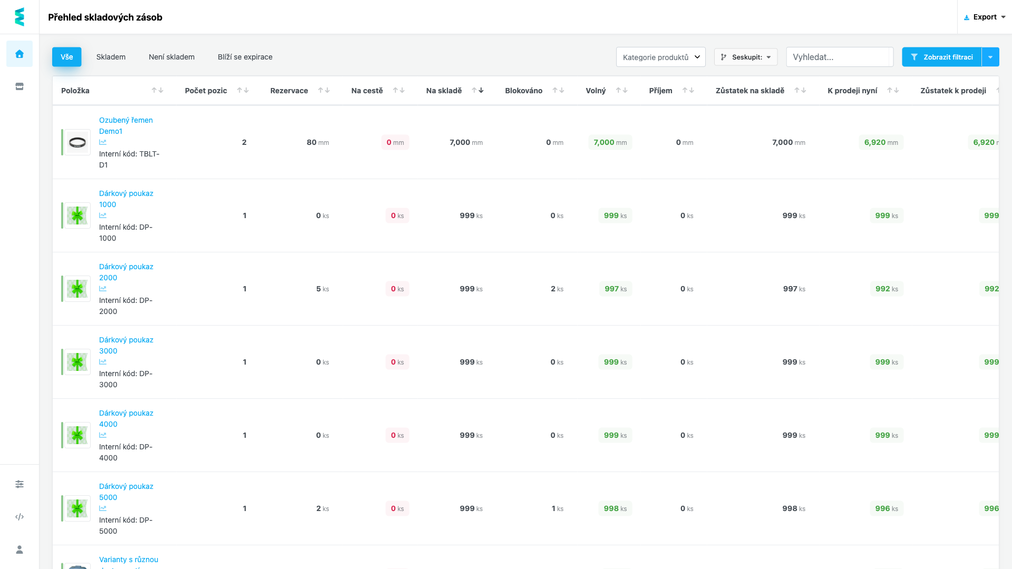Viewport: 1012px width, 569px height.
Task: Sort by K prodeji nyní arrows
Action: click(893, 91)
